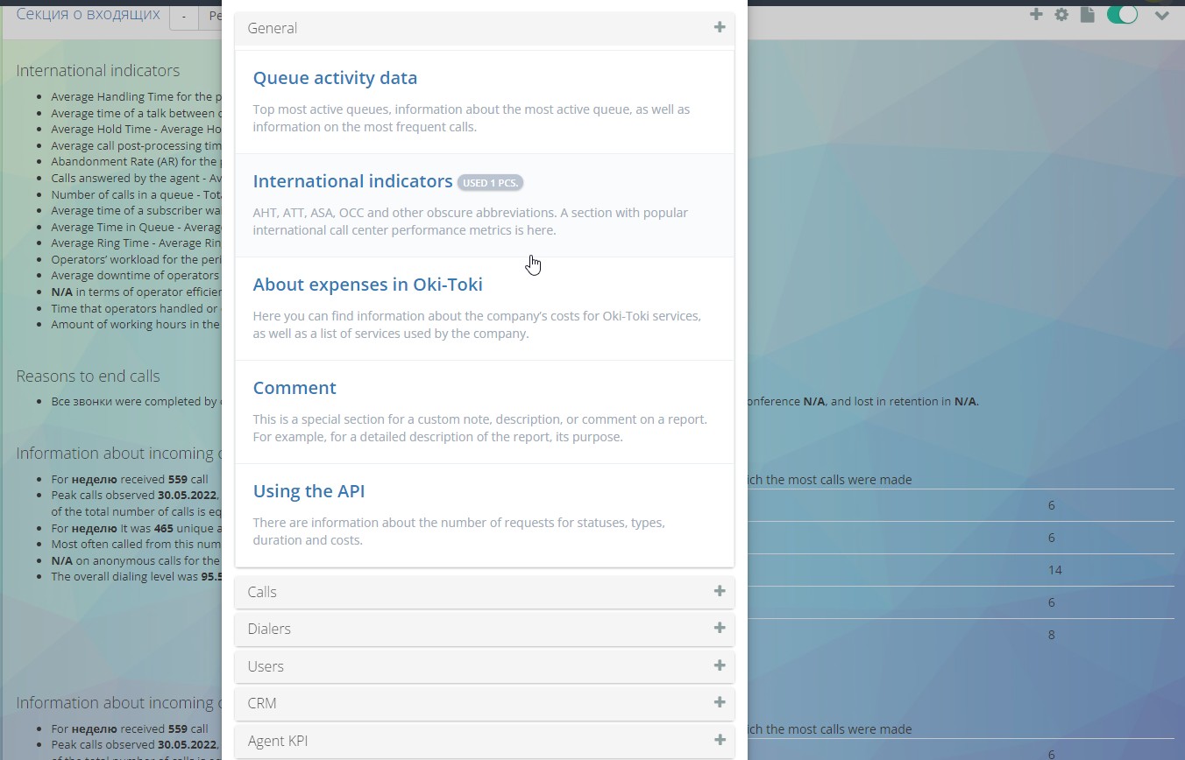Viewport: 1185px width, 760px height.
Task: Open settings via the gear icon
Action: 1061,15
